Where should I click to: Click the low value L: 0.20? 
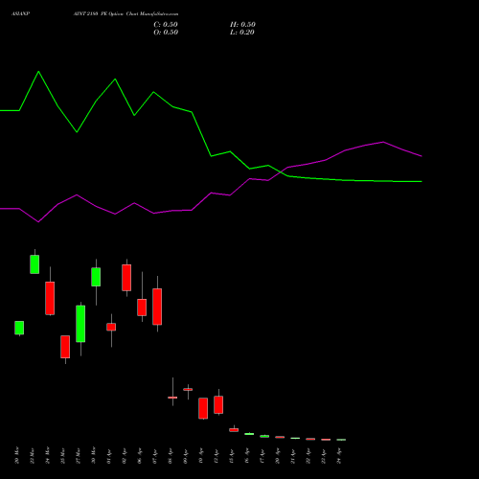pyautogui.click(x=242, y=33)
